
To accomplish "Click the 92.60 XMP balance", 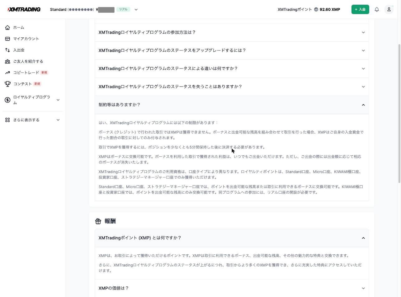I will (x=330, y=9).
